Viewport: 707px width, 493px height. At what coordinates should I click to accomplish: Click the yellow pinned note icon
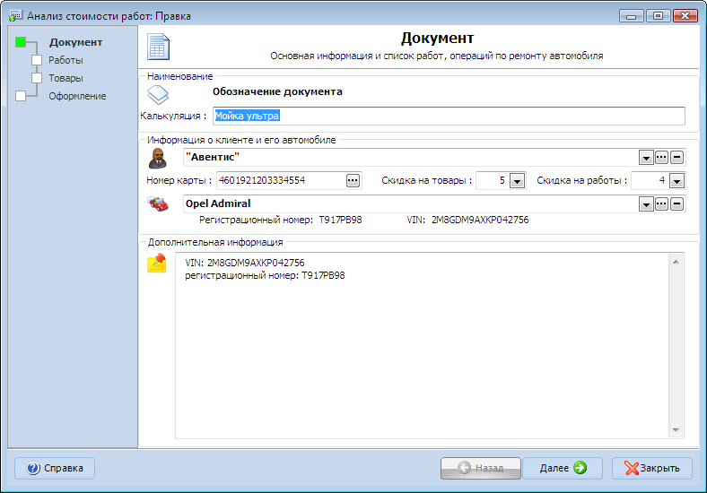[x=157, y=264]
